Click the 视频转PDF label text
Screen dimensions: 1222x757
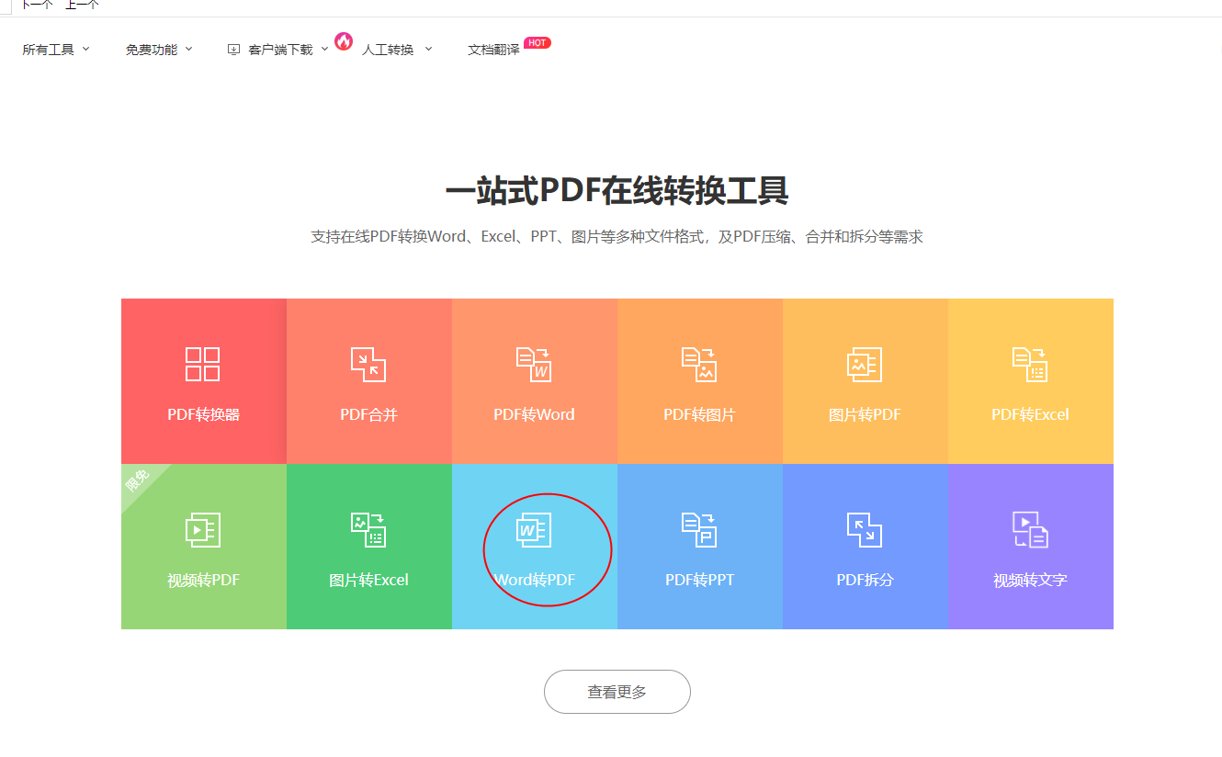[203, 580]
